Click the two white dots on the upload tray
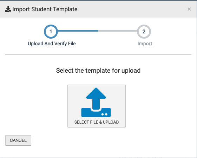The height and width of the screenshot is (158, 197). [x=104, y=114]
